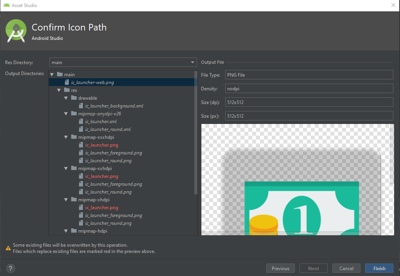Image resolution: width=400 pixels, height=276 pixels.
Task: Expand or collapse the mipmap-hdpi folder
Action: 66,231
